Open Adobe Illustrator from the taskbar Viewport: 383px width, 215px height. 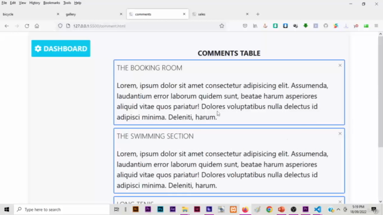(136, 209)
